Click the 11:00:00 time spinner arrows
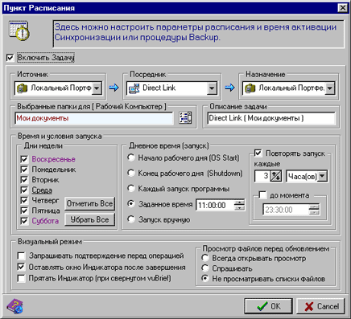Image resolution: width=351 pixels, height=319 pixels. point(239,205)
